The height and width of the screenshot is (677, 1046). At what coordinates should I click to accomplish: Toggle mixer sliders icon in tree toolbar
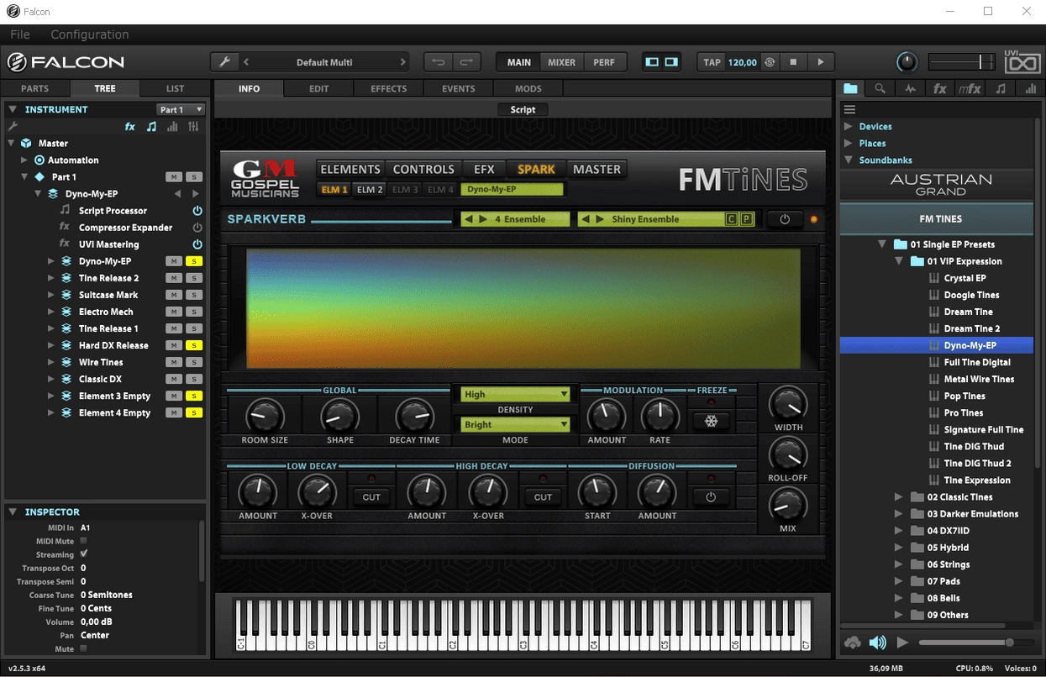(x=193, y=126)
